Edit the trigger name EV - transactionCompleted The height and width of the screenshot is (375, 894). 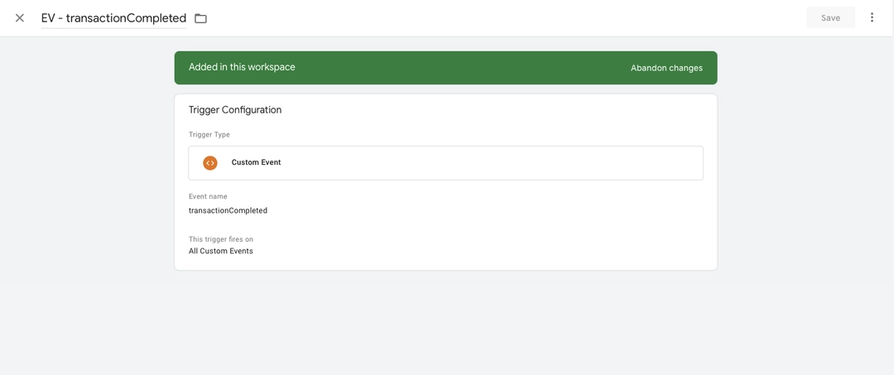(113, 18)
